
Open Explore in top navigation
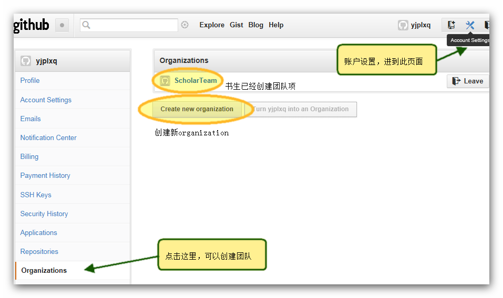tap(212, 25)
